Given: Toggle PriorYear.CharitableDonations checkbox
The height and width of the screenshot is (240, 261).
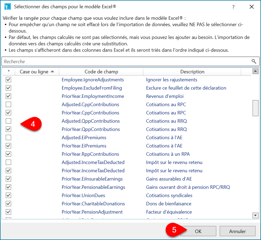Looking at the screenshot, I should click(8, 204).
